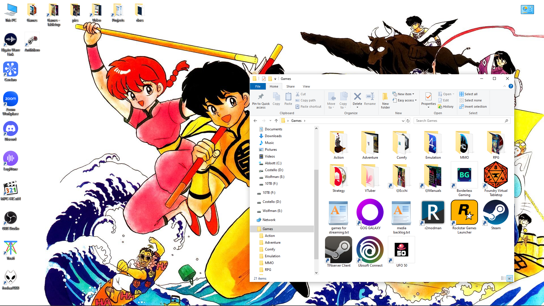The image size is (544, 306).
Task: Expand the address bar history dropdown
Action: tap(403, 121)
